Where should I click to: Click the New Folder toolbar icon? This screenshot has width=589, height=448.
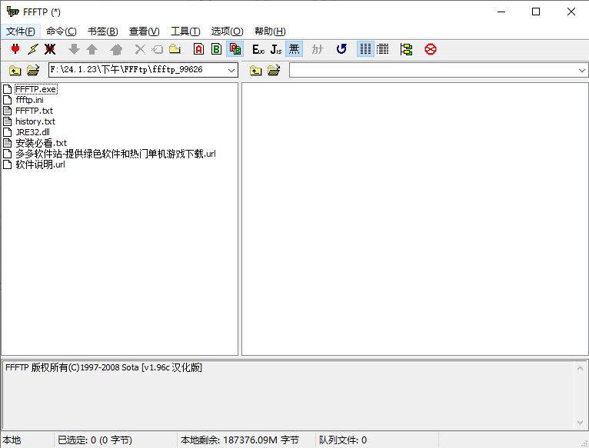(175, 49)
